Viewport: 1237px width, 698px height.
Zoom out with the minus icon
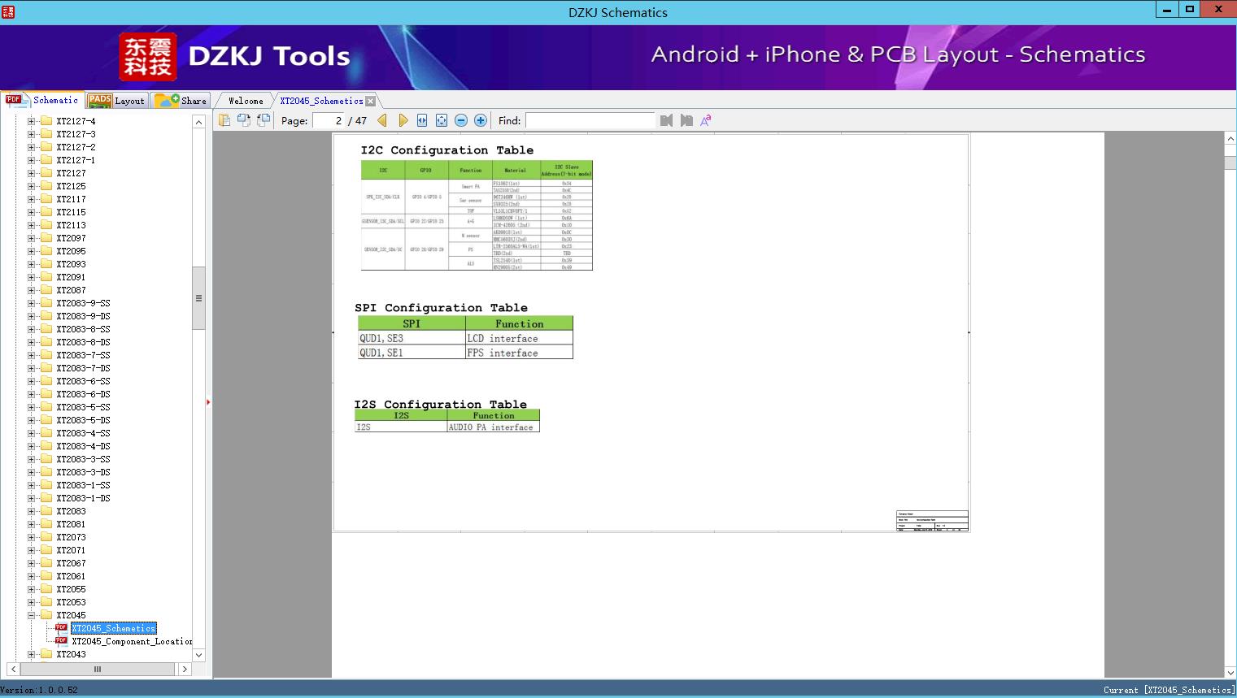click(461, 120)
